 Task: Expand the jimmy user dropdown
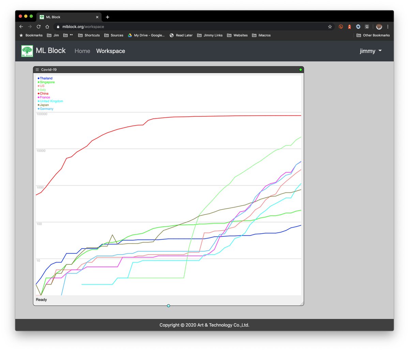[371, 51]
